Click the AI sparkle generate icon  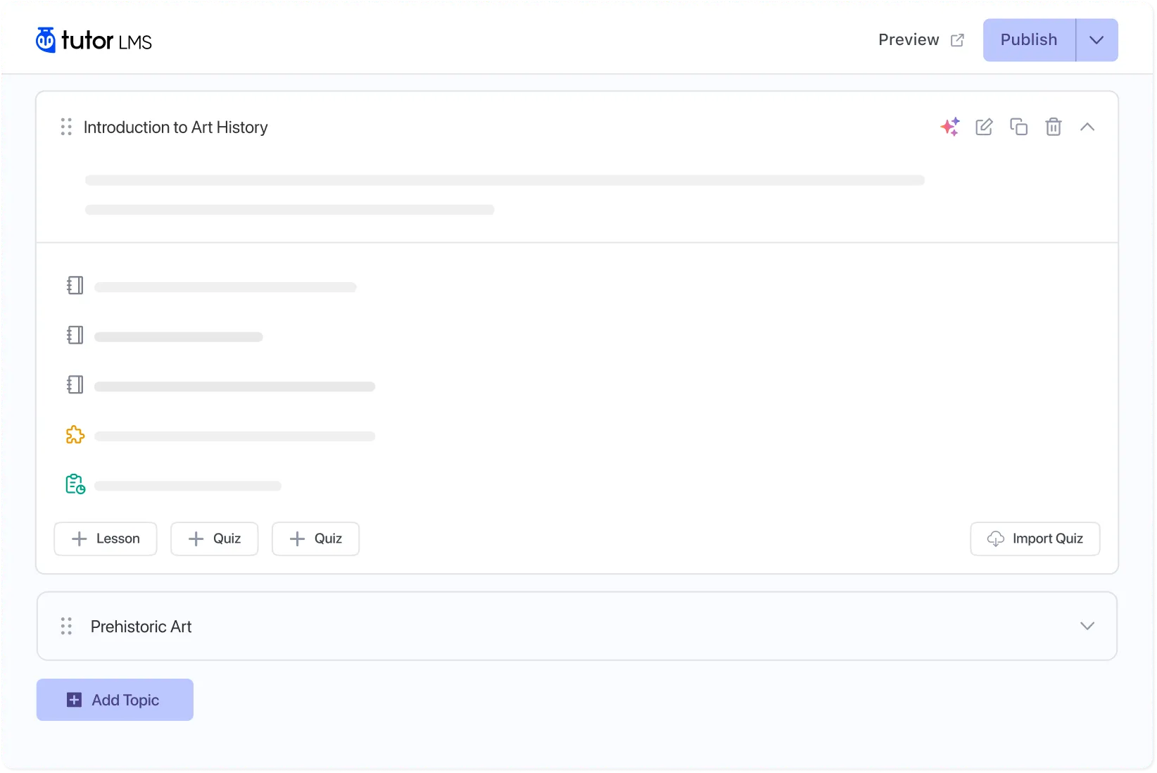pos(949,127)
